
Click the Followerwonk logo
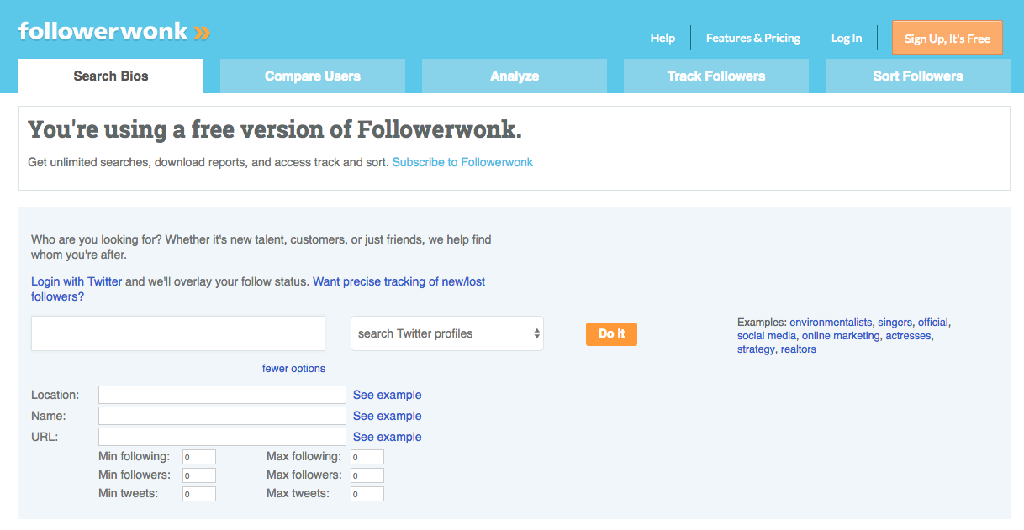[114, 32]
